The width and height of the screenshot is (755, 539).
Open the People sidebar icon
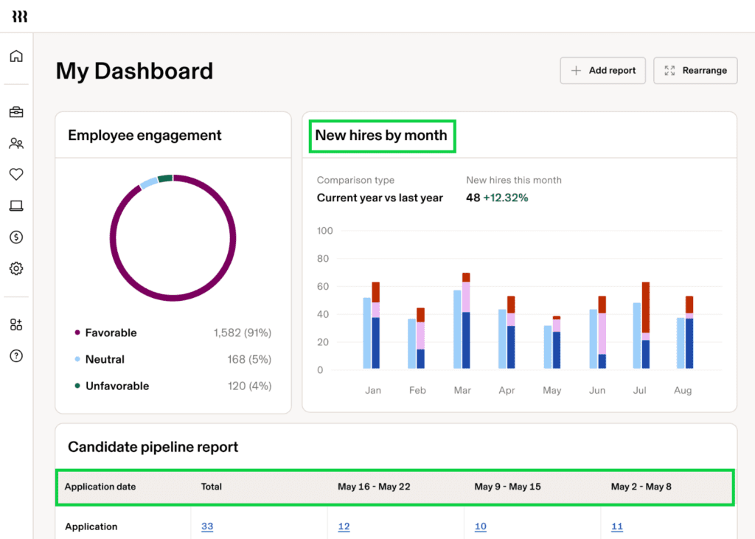click(16, 144)
